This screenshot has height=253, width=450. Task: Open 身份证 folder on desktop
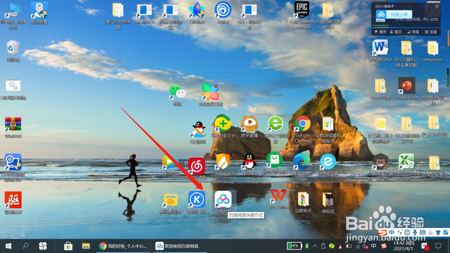point(328,203)
